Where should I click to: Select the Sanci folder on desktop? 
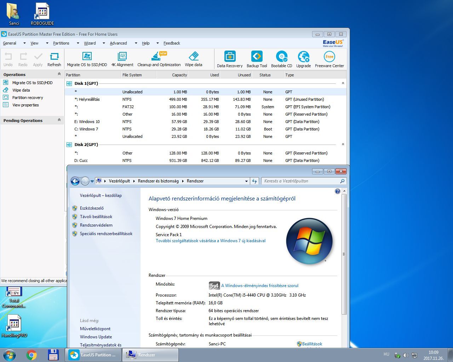point(14,14)
